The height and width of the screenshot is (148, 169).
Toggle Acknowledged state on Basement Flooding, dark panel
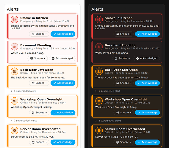click(147, 58)
